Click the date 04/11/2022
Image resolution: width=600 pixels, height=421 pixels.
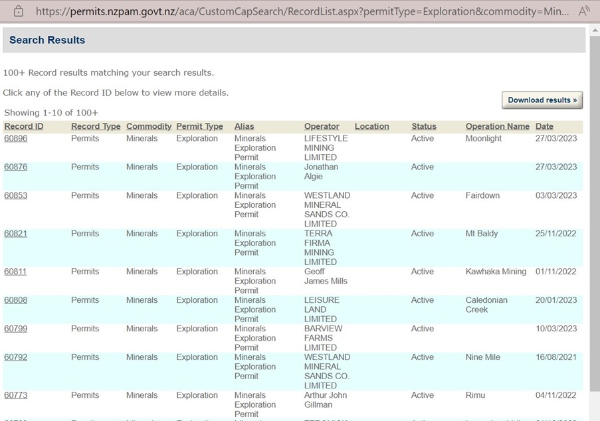coord(556,395)
